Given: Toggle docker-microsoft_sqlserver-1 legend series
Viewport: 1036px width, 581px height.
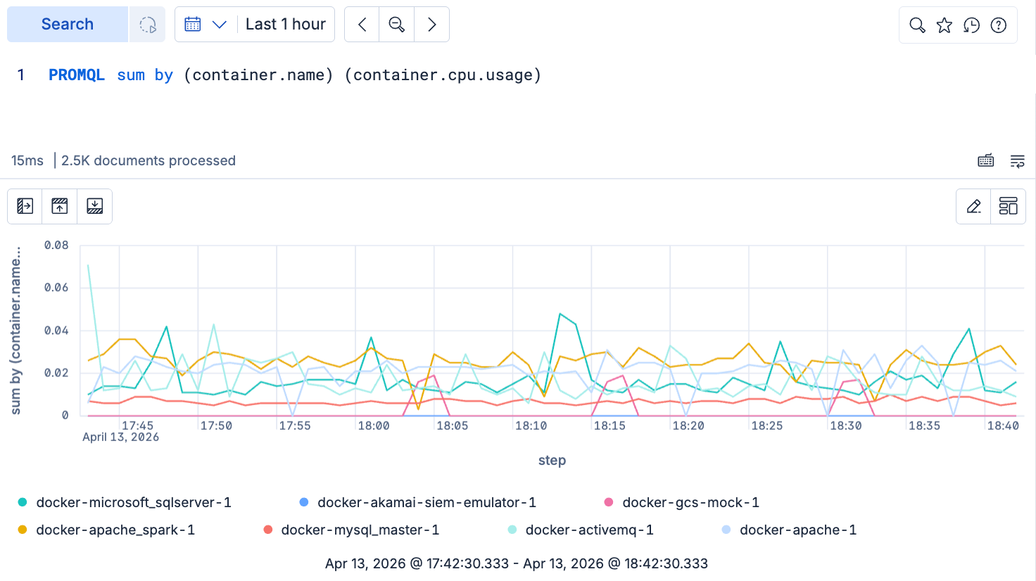Looking at the screenshot, I should click(125, 502).
